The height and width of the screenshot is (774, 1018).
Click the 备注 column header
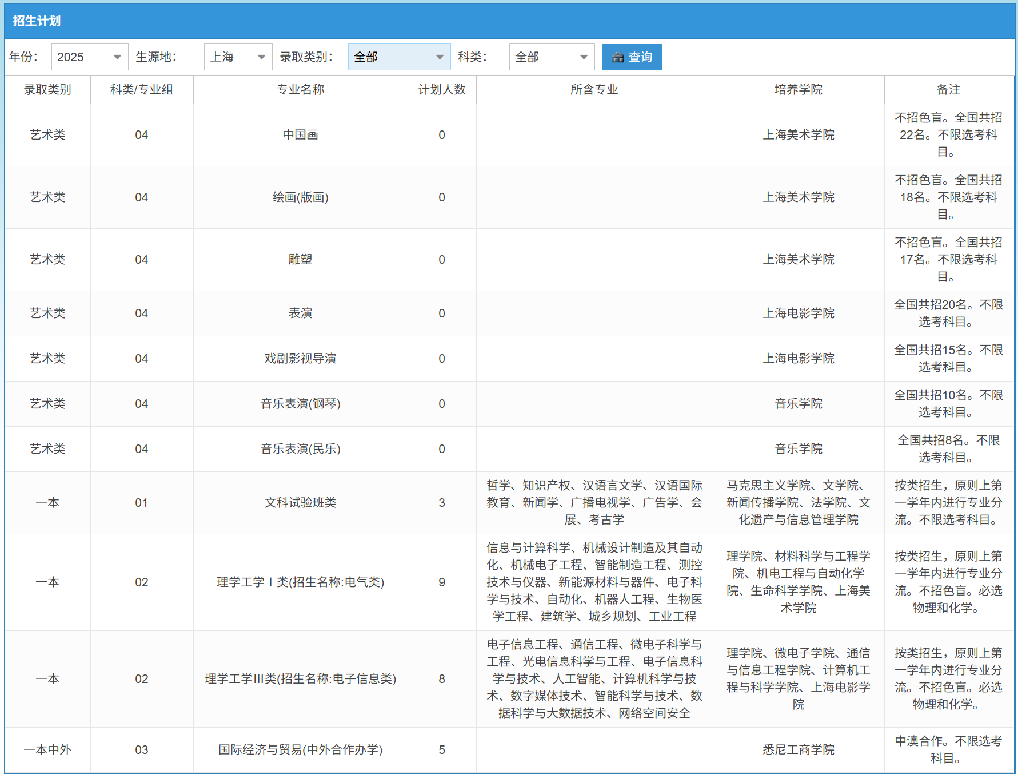pos(948,90)
